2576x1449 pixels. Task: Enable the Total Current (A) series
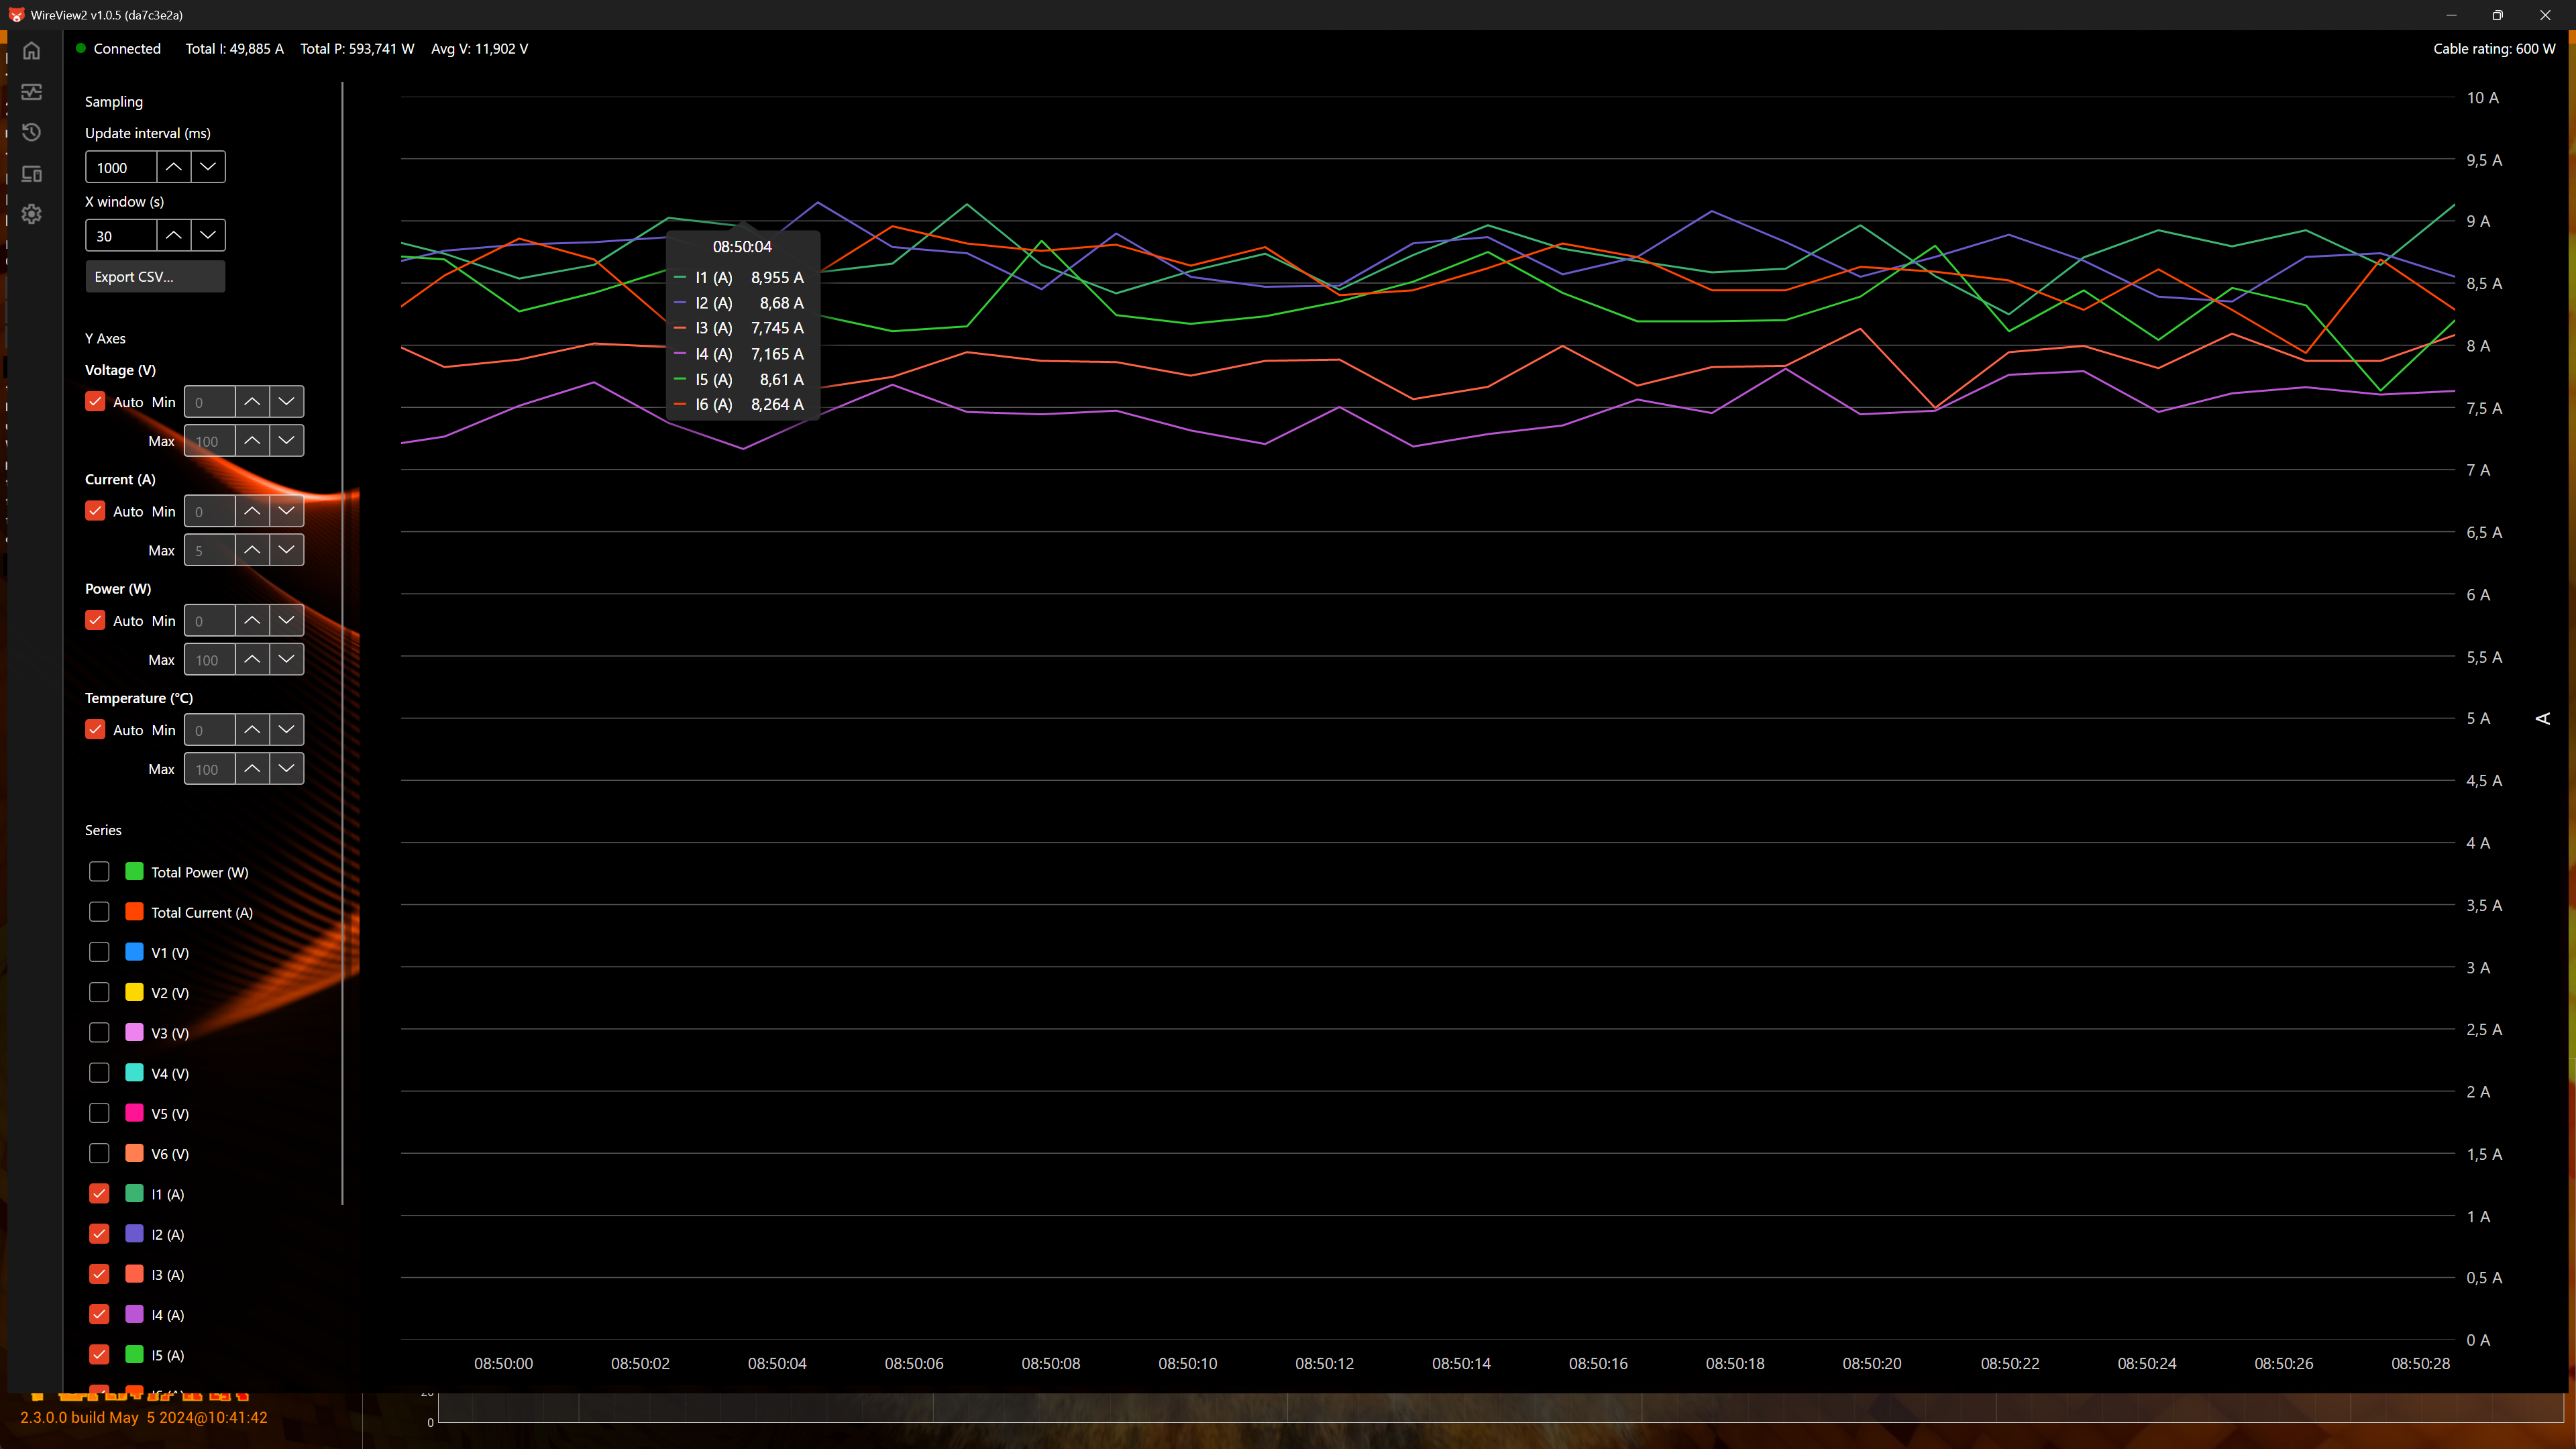pyautogui.click(x=99, y=912)
